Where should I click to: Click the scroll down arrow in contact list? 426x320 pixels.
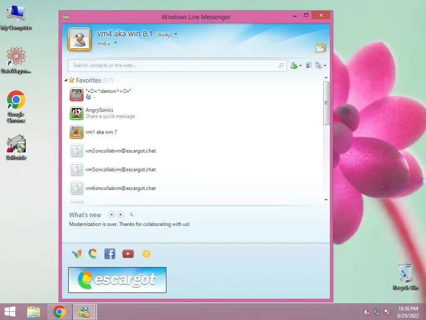point(326,200)
